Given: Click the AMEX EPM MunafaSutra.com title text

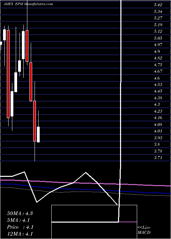Looking at the screenshot, I should (x=28, y=4).
